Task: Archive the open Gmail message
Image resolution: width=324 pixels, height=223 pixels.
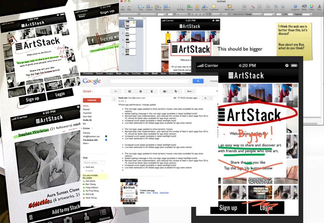Action: pos(129,91)
